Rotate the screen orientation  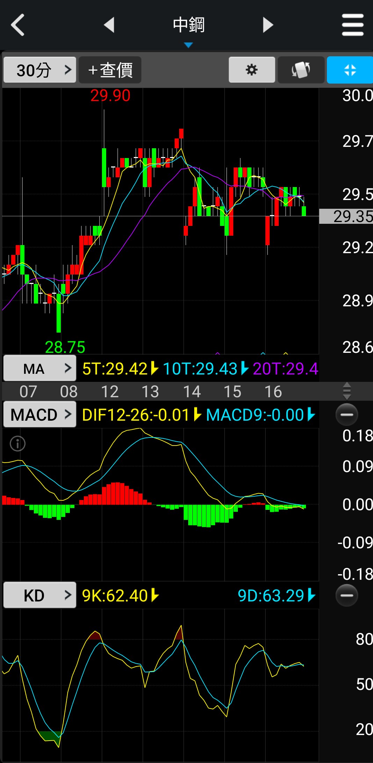tap(301, 70)
